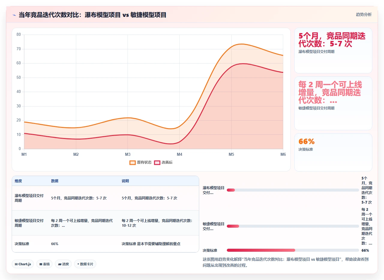
Task: Click the M5 axis label on chart
Action: point(231,154)
